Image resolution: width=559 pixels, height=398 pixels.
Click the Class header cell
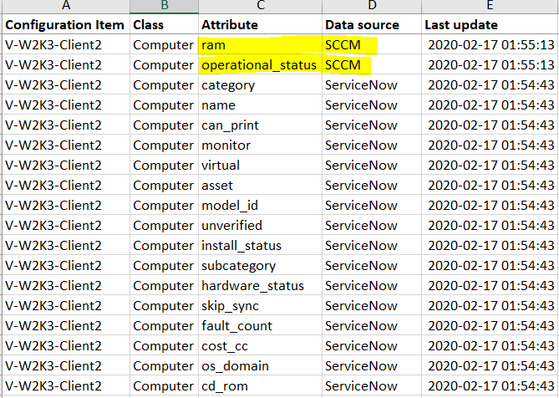coord(164,24)
